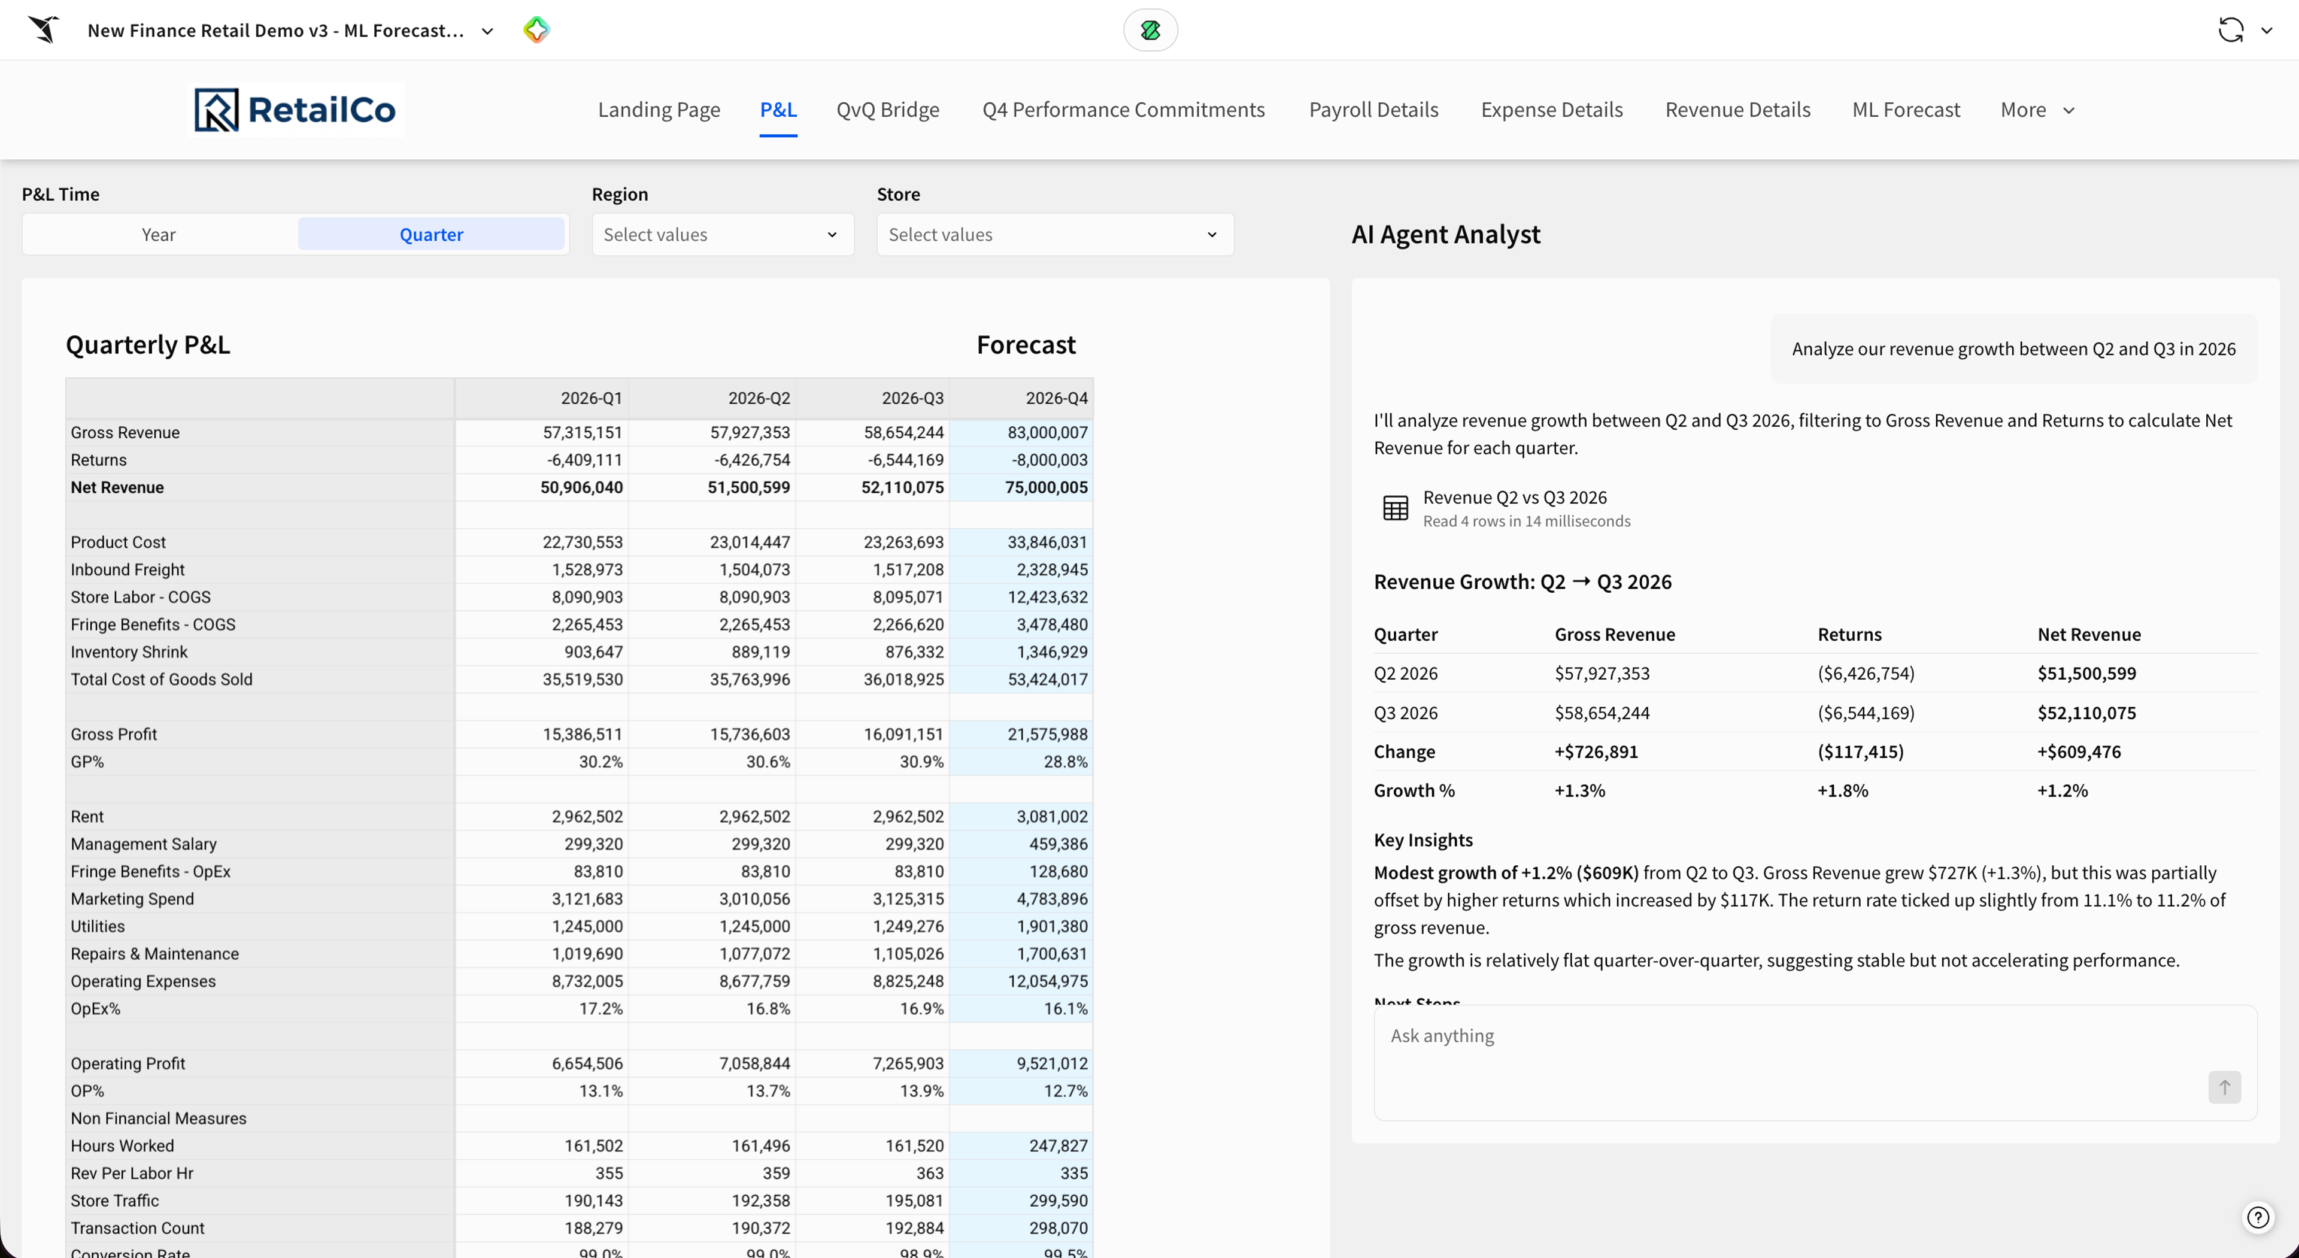Select the Store Labor - COGS row label
This screenshot has height=1258, width=2299.
pyautogui.click(x=140, y=598)
